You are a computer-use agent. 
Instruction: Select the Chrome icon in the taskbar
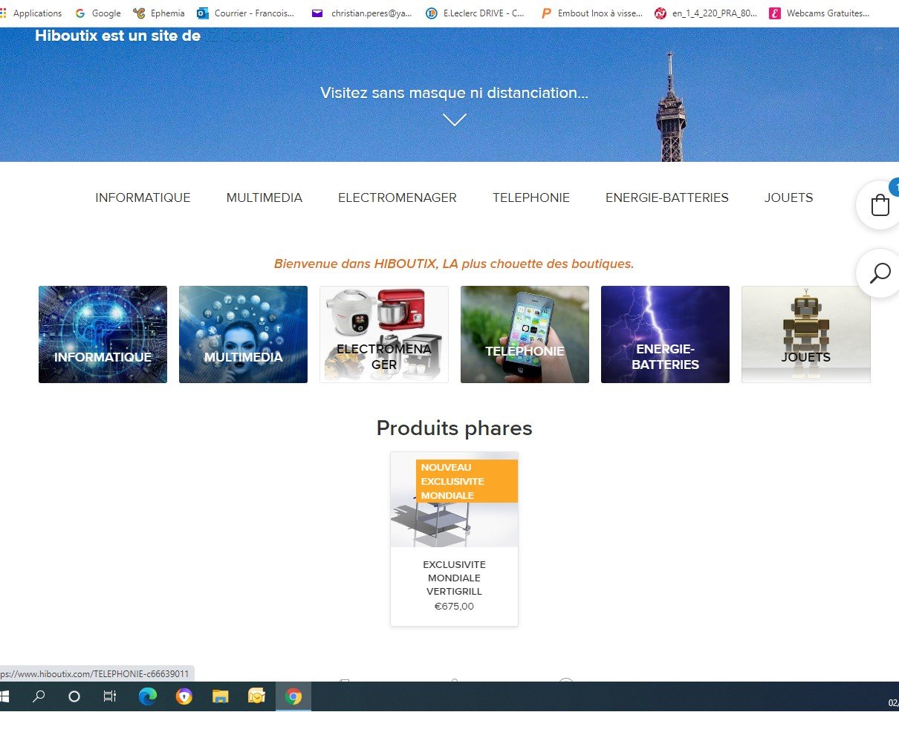click(x=293, y=696)
